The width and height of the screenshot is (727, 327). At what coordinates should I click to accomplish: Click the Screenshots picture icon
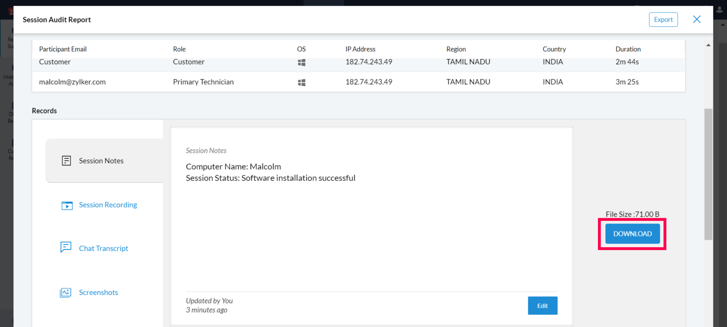(x=65, y=292)
